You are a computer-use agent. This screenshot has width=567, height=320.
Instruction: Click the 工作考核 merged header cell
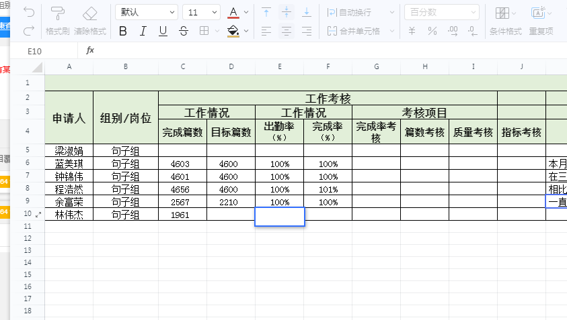(x=328, y=98)
